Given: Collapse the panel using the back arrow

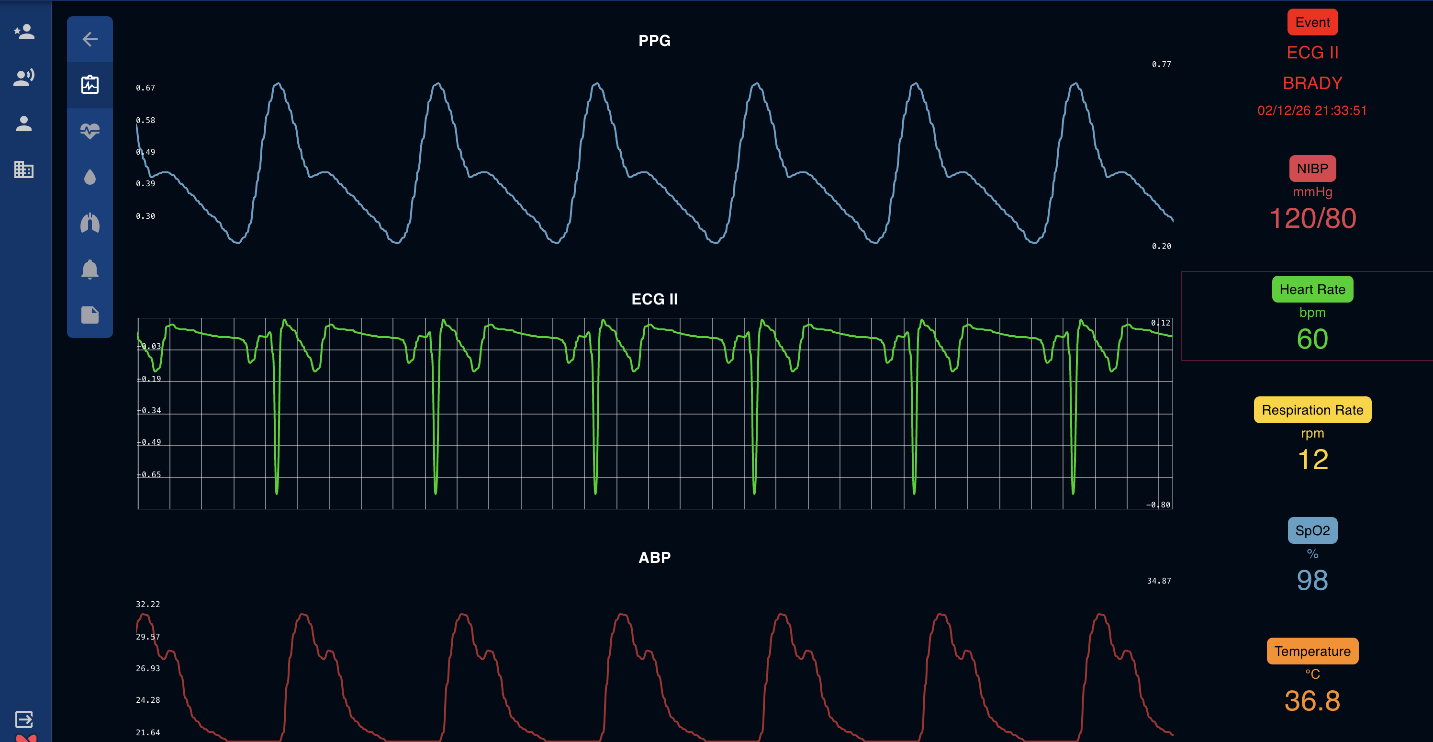Looking at the screenshot, I should coord(90,38).
